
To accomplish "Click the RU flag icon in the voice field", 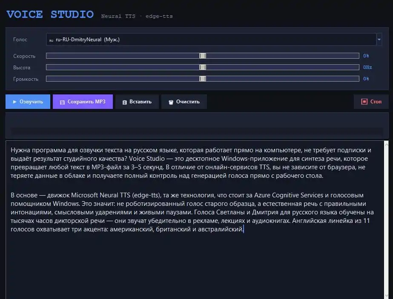I will tap(51, 40).
